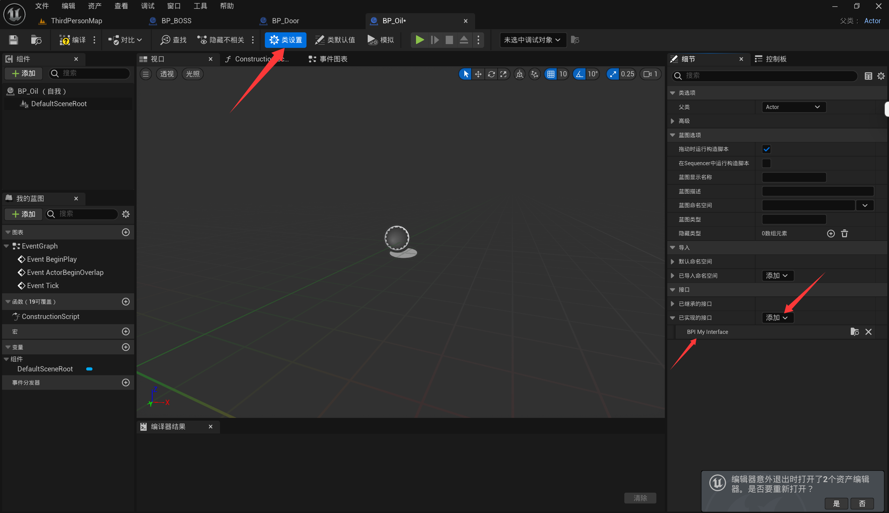889x513 pixels.
Task: Click the details panel search field
Action: tap(766, 76)
